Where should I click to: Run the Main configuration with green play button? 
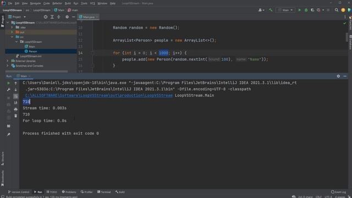pos(299,10)
